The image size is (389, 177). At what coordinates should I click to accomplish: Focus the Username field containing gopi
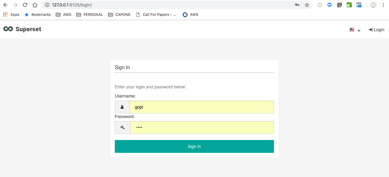click(x=201, y=107)
